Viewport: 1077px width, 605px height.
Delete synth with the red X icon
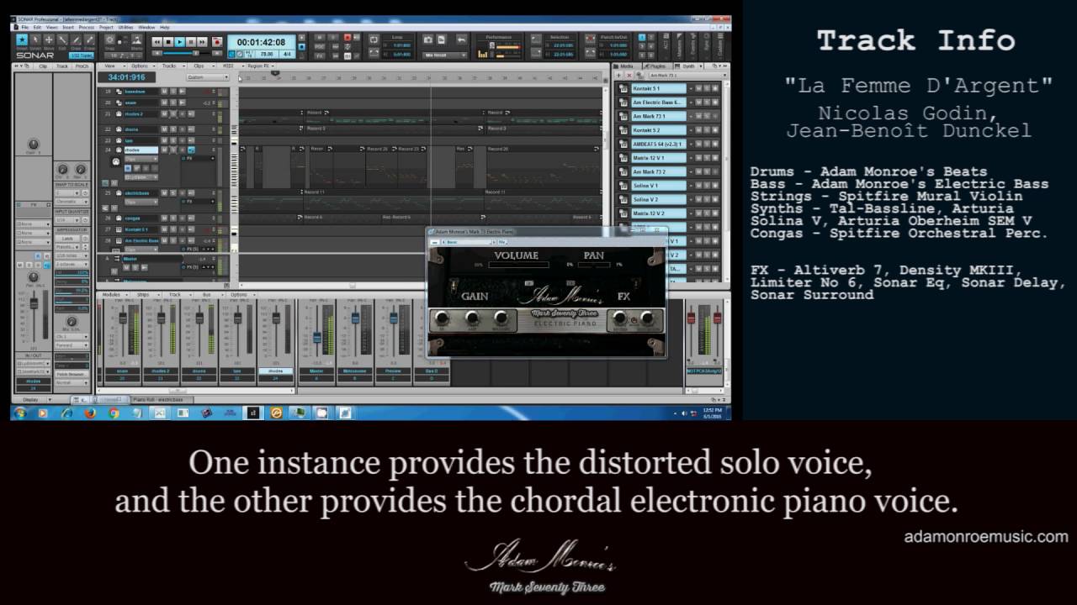point(629,76)
